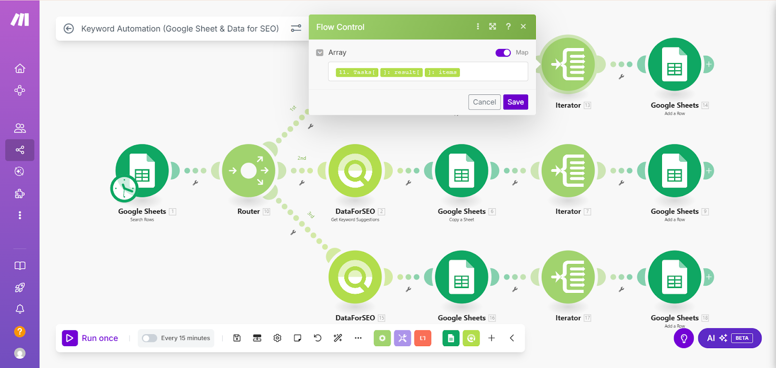Click the DataForSEO favorite in toolbar
776x368 pixels.
[x=471, y=338]
